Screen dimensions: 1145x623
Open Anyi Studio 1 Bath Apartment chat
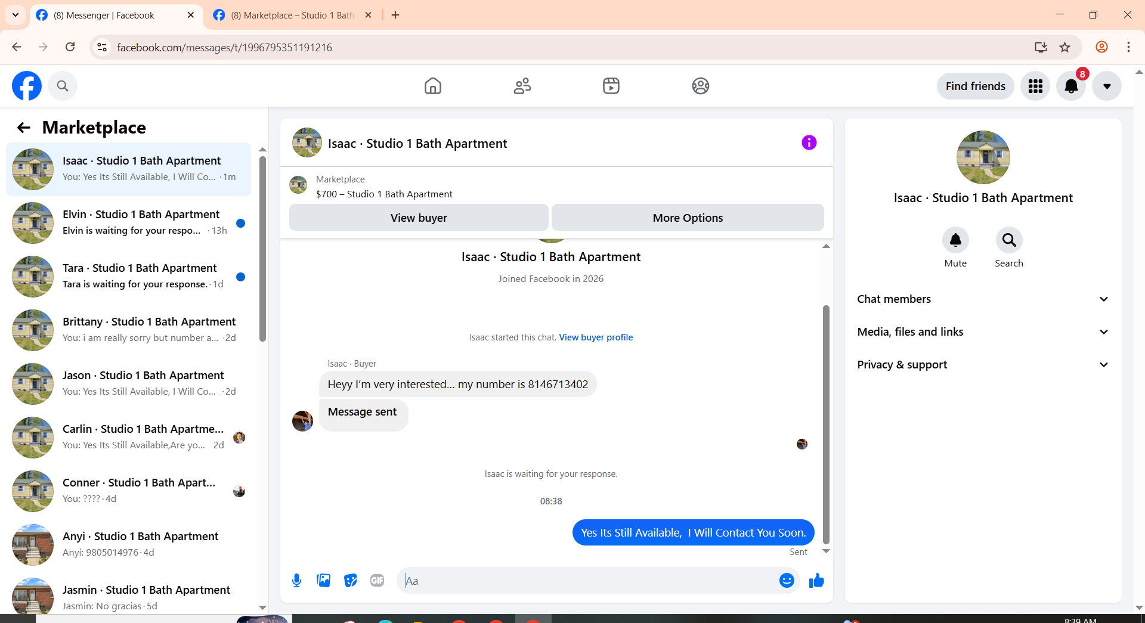click(x=128, y=545)
